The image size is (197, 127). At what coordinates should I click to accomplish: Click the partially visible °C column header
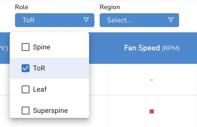tap(4, 48)
